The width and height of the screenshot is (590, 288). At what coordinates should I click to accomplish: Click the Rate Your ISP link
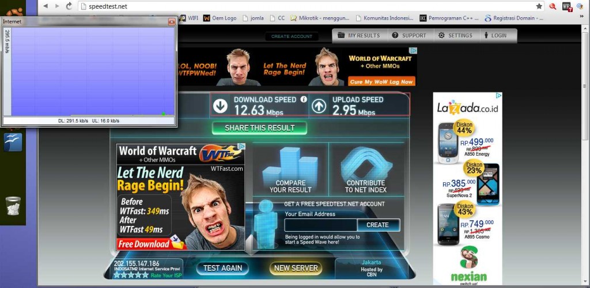[167, 275]
